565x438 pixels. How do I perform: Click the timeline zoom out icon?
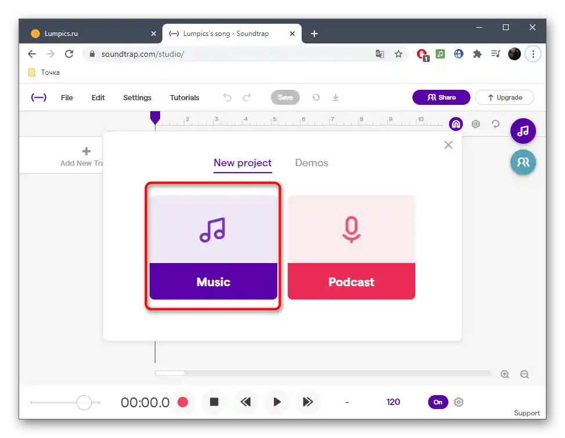[x=524, y=374]
